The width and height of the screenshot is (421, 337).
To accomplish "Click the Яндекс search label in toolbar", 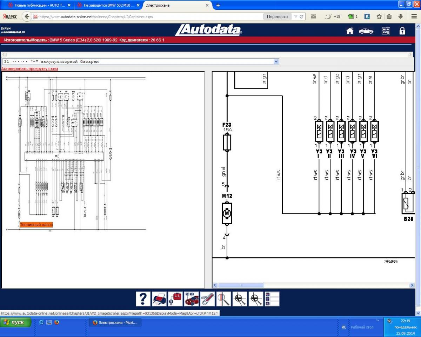I will [10, 16].
